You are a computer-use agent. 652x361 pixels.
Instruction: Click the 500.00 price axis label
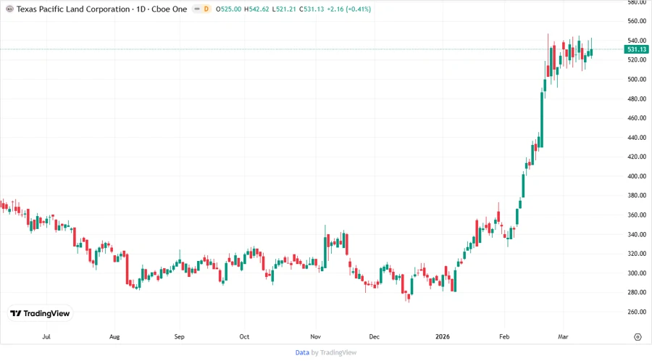click(x=637, y=79)
